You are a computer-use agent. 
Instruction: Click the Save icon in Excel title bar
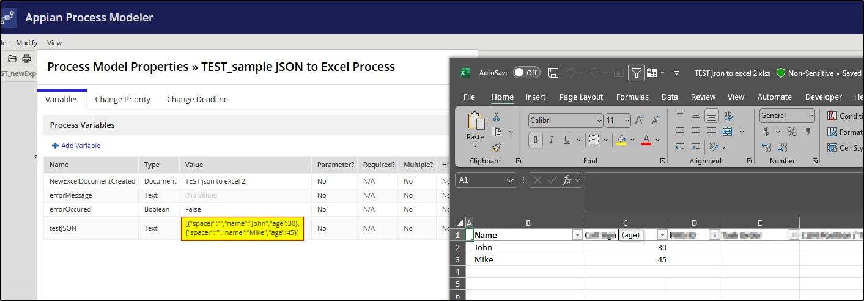tap(553, 73)
